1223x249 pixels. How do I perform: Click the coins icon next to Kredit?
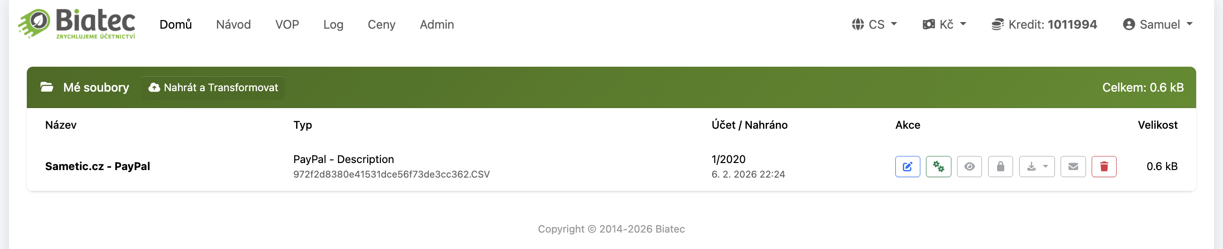coord(997,24)
